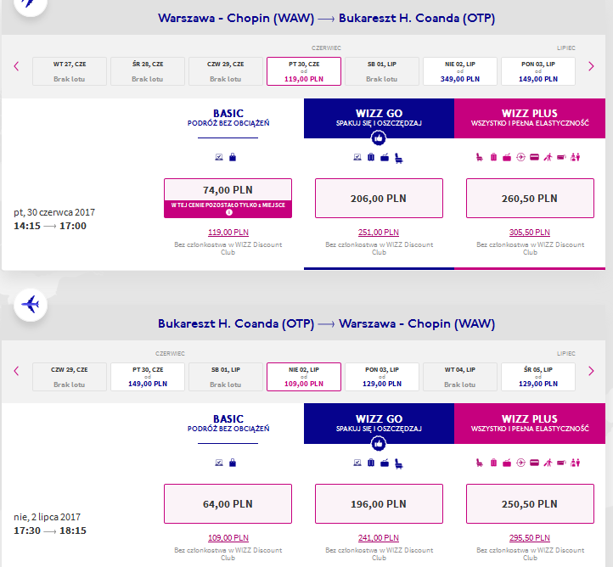Choose return WIZZ PLUS fare 250,50 PLN
The height and width of the screenshot is (567, 613).
(530, 503)
